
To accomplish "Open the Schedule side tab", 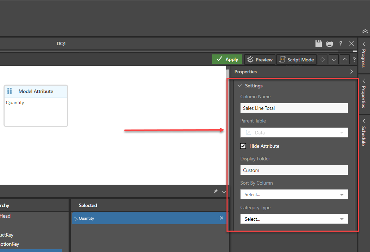I will (364, 132).
